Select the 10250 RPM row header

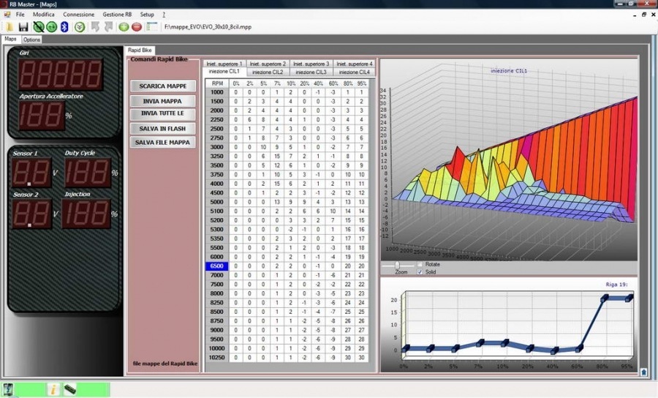217,358
